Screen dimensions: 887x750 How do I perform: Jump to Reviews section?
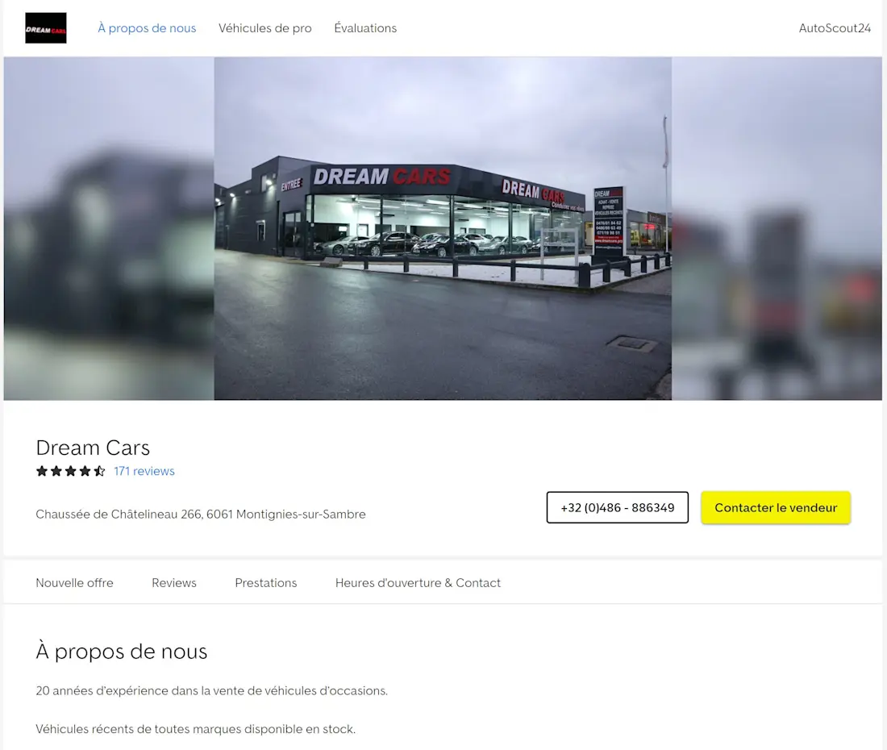(174, 582)
